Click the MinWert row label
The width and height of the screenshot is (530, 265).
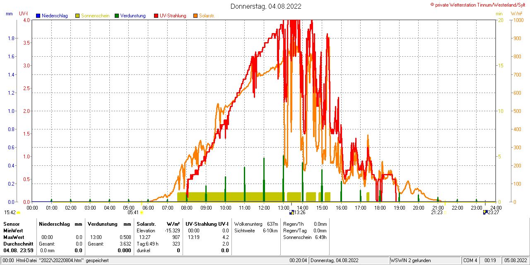pos(14,230)
